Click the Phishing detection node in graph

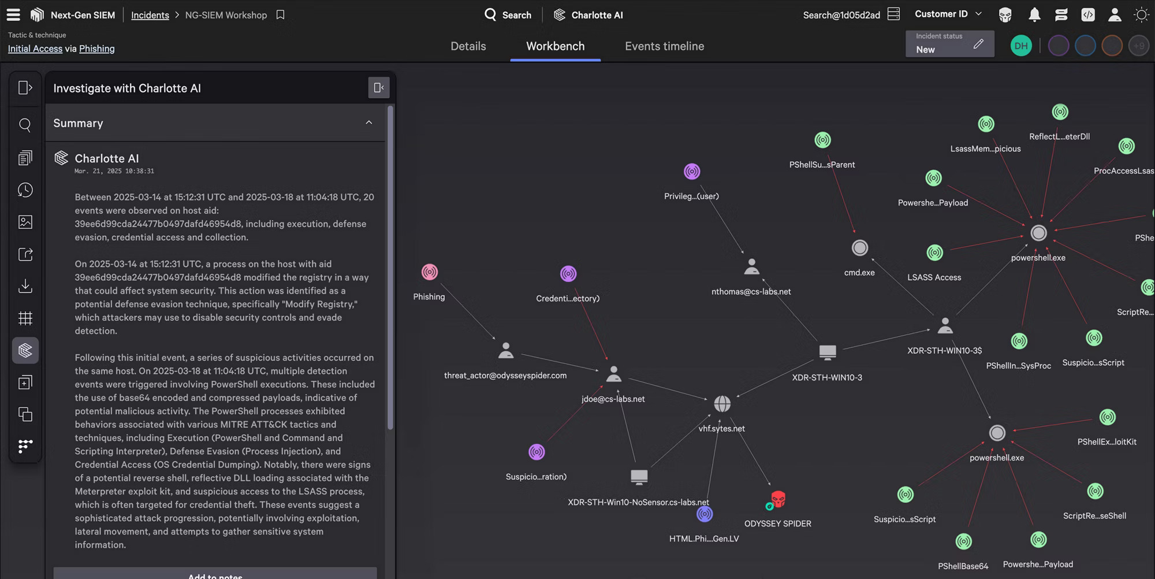point(429,272)
